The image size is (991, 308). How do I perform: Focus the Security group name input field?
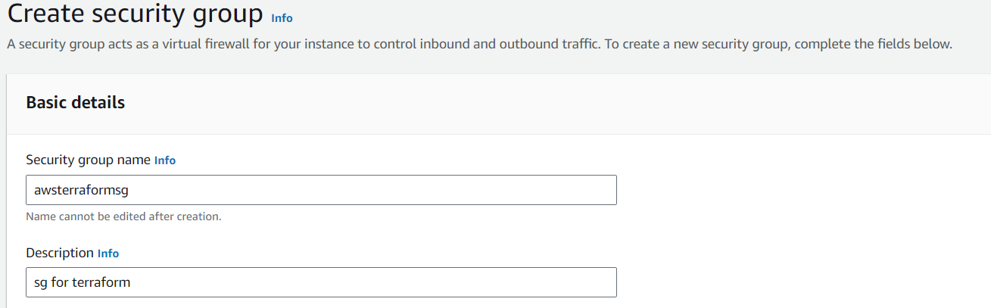pyautogui.click(x=321, y=191)
